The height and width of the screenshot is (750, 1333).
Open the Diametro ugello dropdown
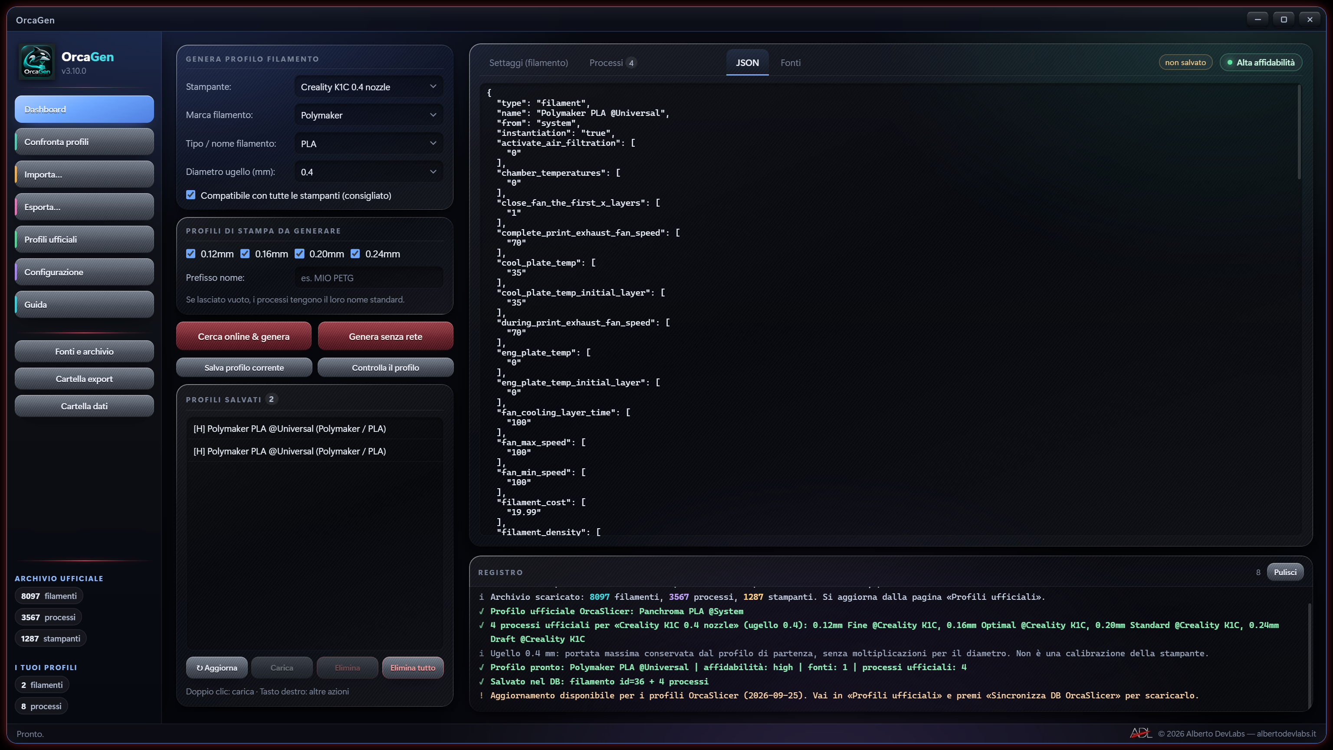click(x=368, y=172)
